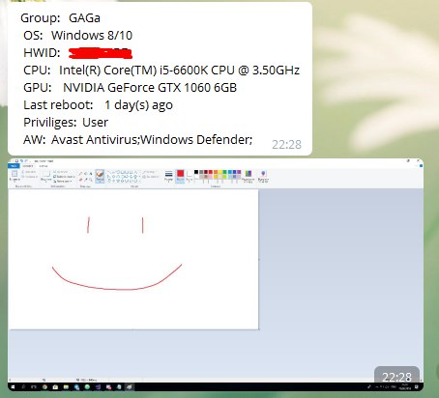Click the Windows Start button in taskbar
Viewport: 439px width, 398px height.
(x=14, y=386)
